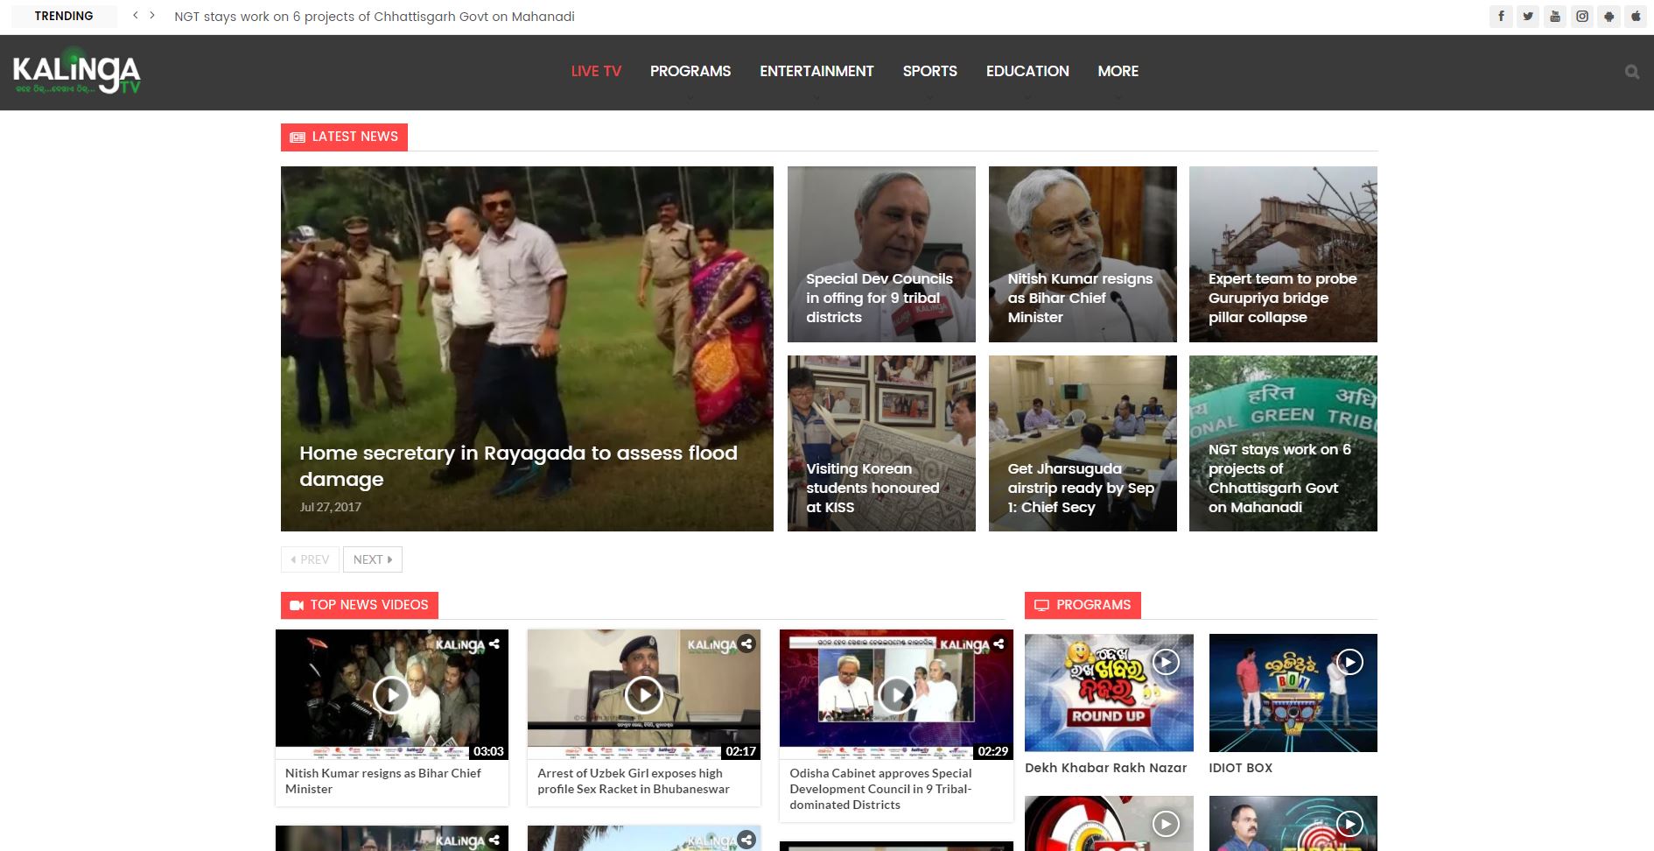
Task: Share the Nitish Kumar resigns video
Action: tap(494, 644)
